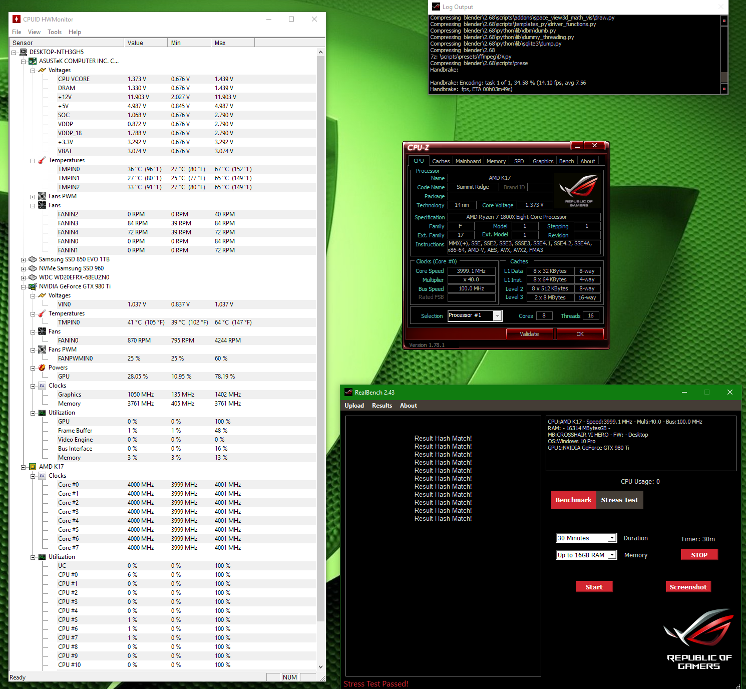Click the Powers flame icon under NVIDIA

[x=42, y=368]
